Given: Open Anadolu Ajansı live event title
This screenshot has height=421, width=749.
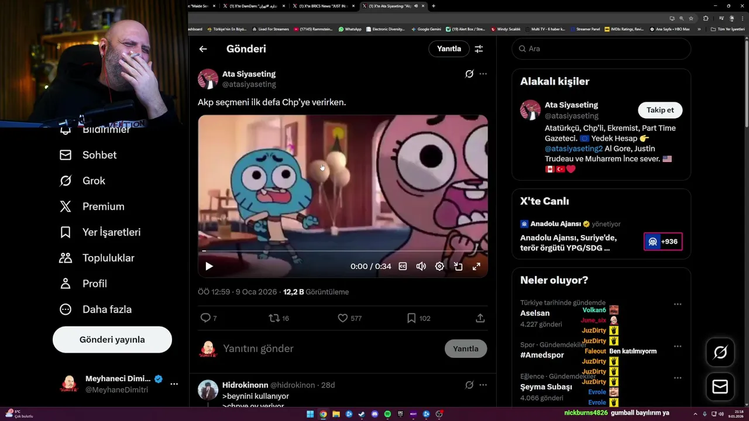Looking at the screenshot, I should click(x=568, y=243).
